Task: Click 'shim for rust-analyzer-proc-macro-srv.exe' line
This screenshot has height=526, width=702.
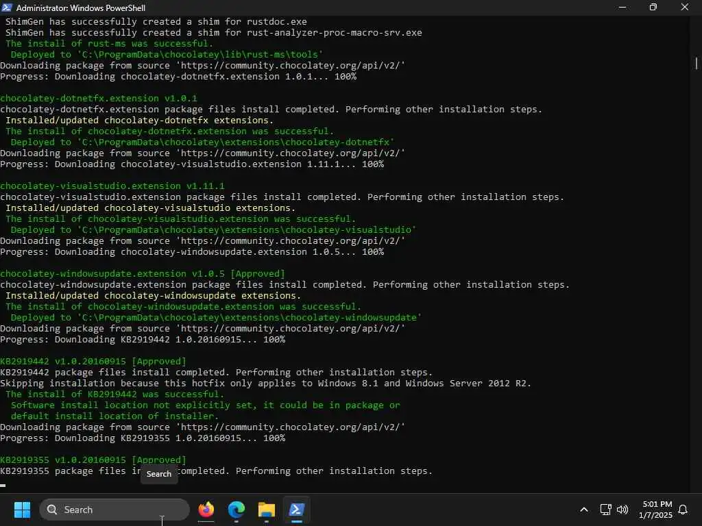Action: click(214, 33)
